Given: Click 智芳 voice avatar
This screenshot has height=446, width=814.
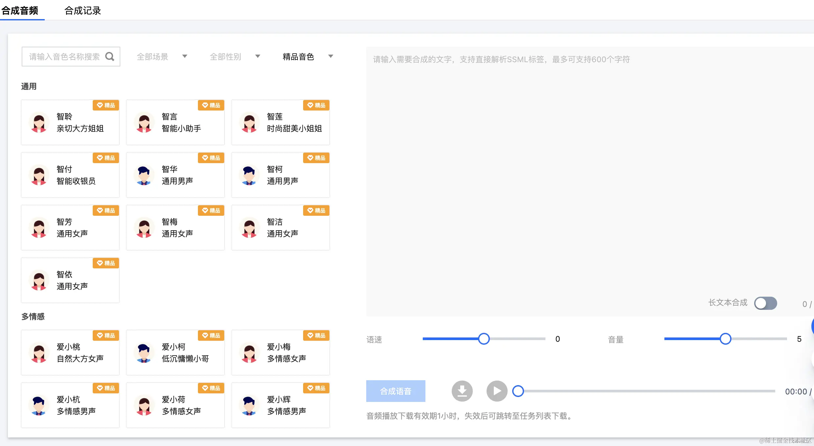Looking at the screenshot, I should point(39,228).
